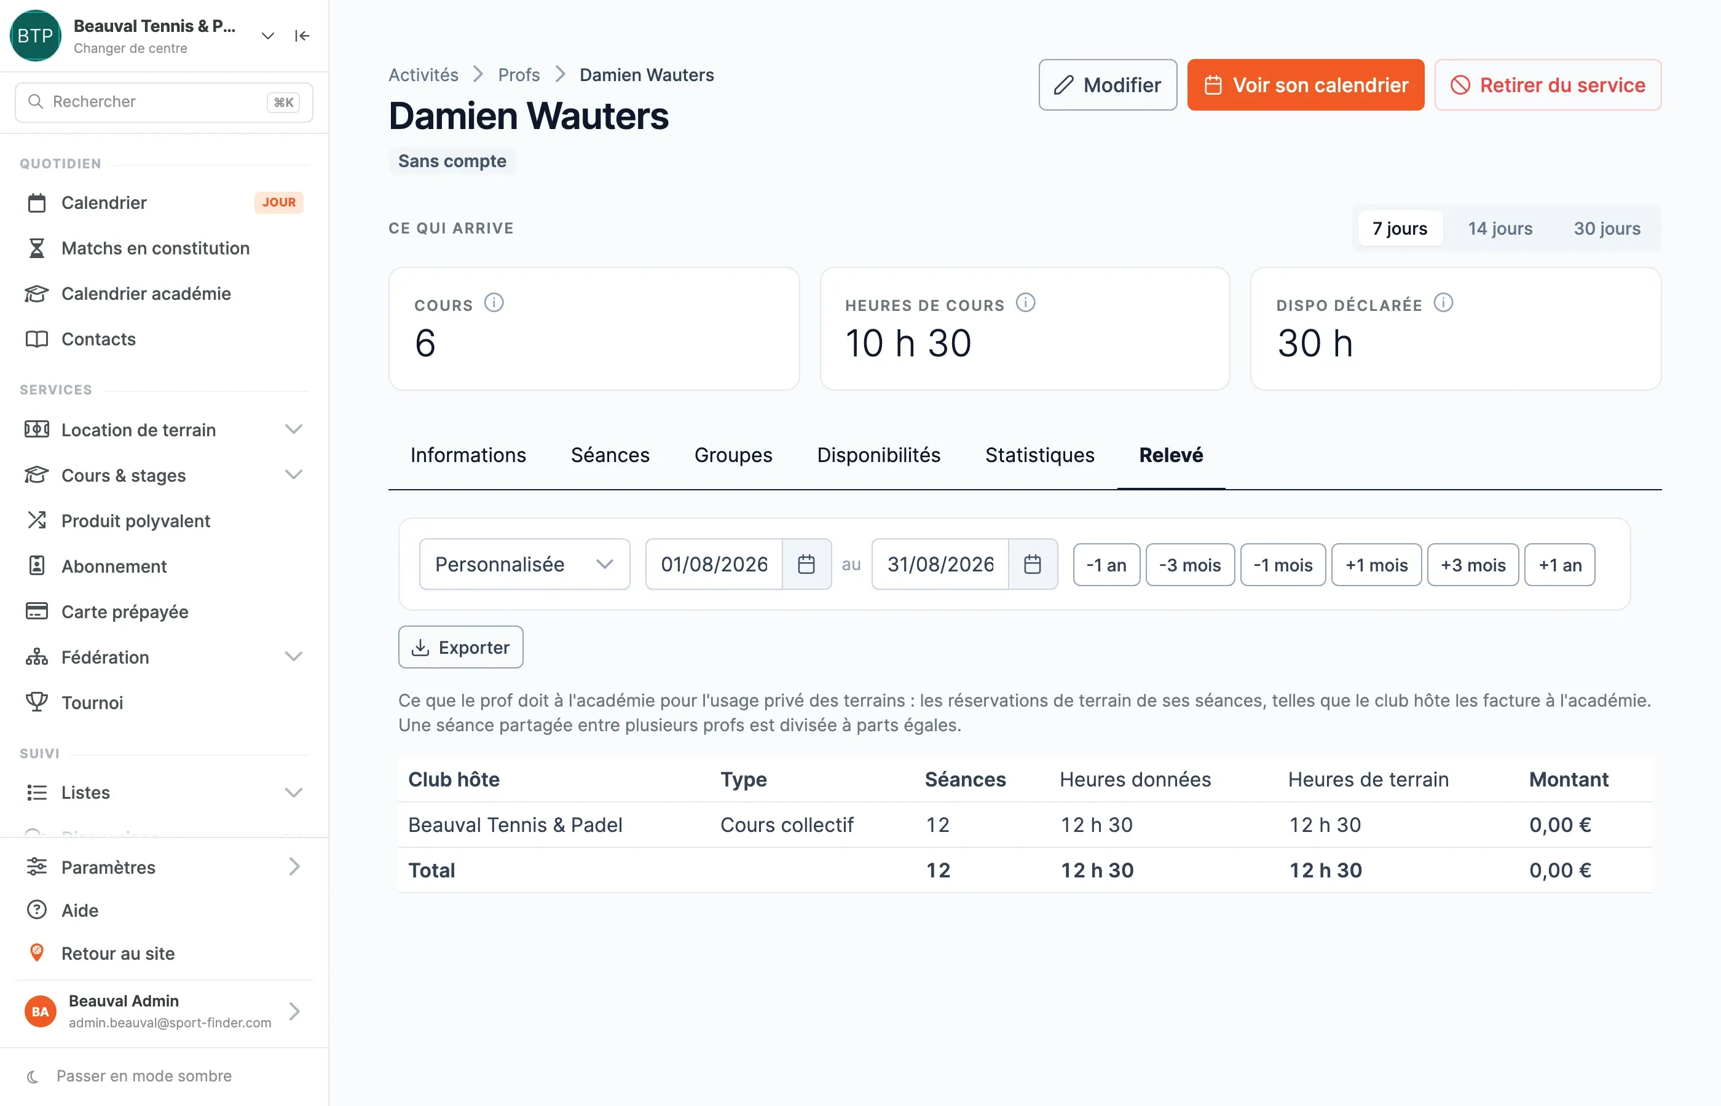Open Calendrier in the sidebar
Screen dimensions: 1721x1106
(163, 203)
